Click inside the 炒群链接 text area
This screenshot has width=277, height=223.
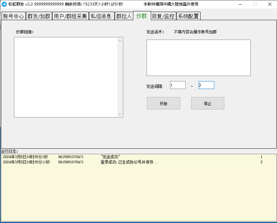click(66, 77)
